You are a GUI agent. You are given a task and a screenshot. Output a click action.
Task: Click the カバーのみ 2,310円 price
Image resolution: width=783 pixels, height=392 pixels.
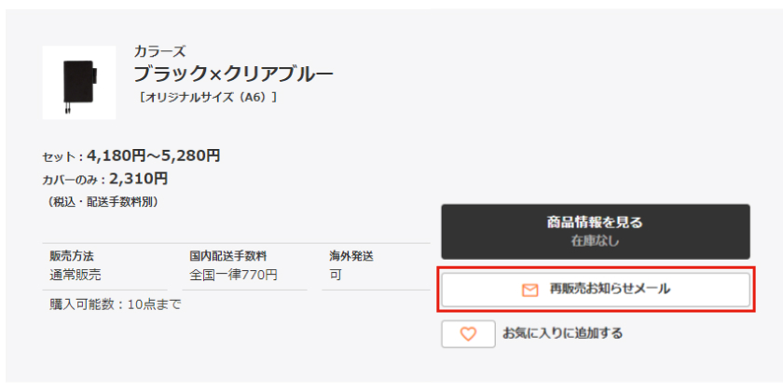point(138,178)
